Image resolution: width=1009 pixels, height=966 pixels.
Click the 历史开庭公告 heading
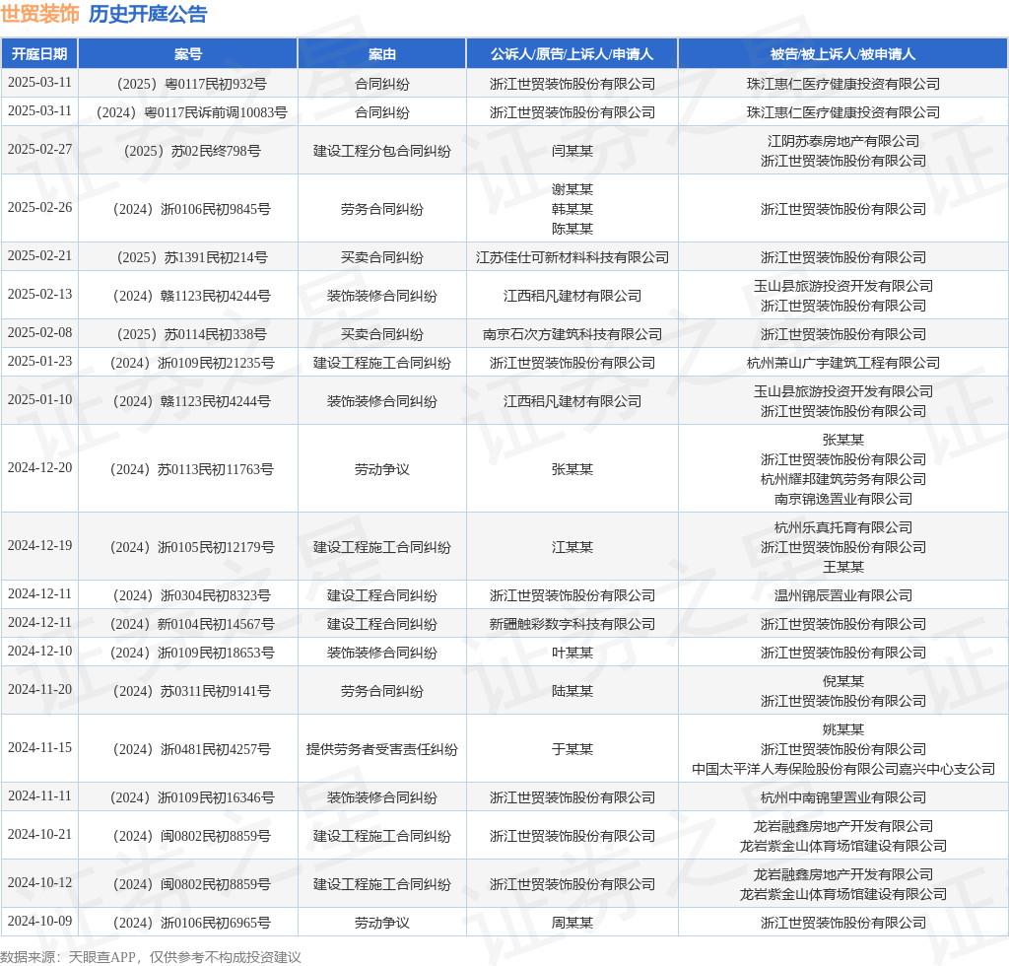148,14
